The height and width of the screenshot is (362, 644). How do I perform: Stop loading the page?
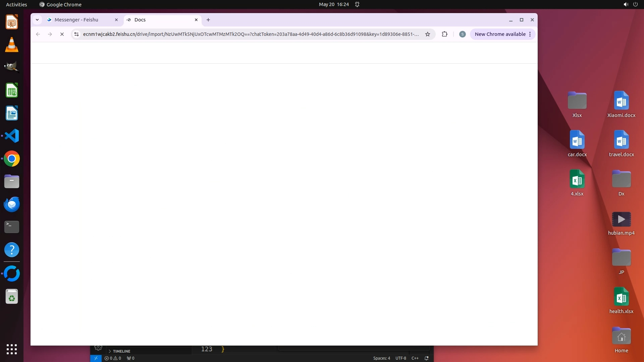coord(62,34)
